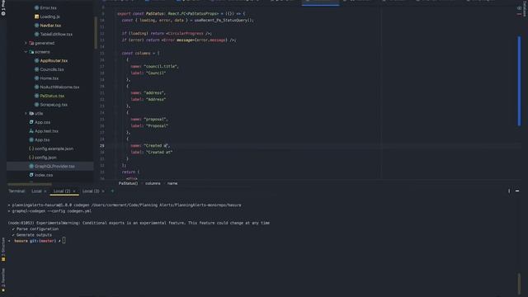Click the blue change marker in editor scrollbar
Viewport: 528px width, 297px height.
coord(519,81)
